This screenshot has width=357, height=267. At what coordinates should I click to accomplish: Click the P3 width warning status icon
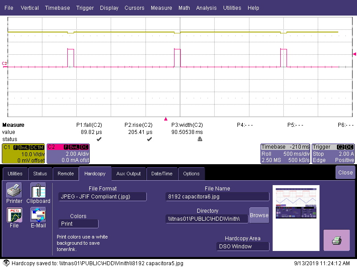pos(200,139)
